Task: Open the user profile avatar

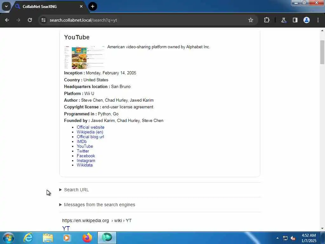Action: point(307,20)
